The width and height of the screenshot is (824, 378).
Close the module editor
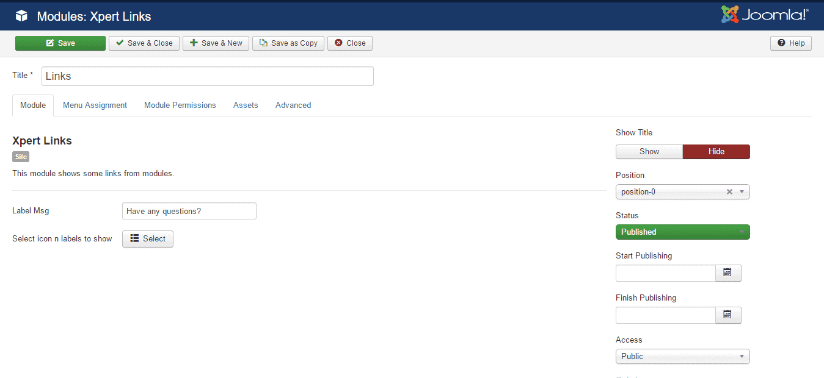pos(350,43)
